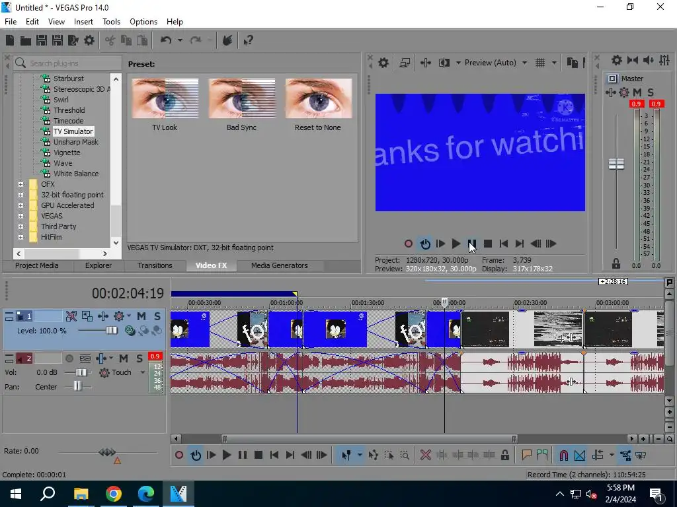
Task: Open Undo history dropdown arrow
Action: click(x=180, y=40)
